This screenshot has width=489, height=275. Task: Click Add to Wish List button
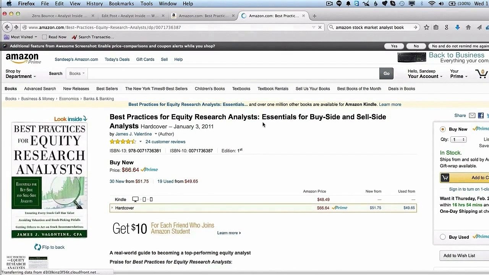coord(464,256)
